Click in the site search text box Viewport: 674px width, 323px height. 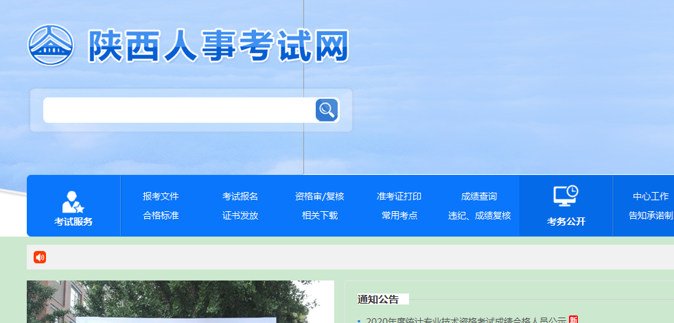(x=178, y=110)
